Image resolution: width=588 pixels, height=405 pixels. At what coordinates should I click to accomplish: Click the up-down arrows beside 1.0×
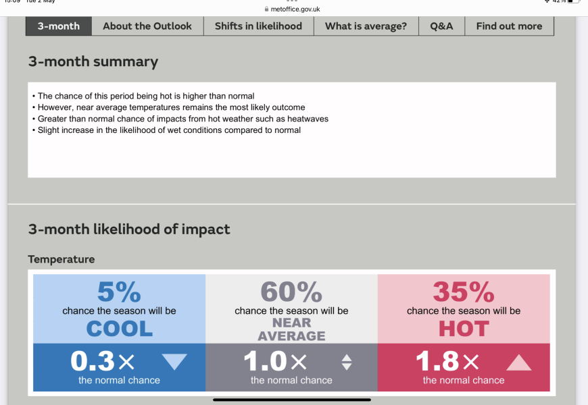[x=347, y=362]
